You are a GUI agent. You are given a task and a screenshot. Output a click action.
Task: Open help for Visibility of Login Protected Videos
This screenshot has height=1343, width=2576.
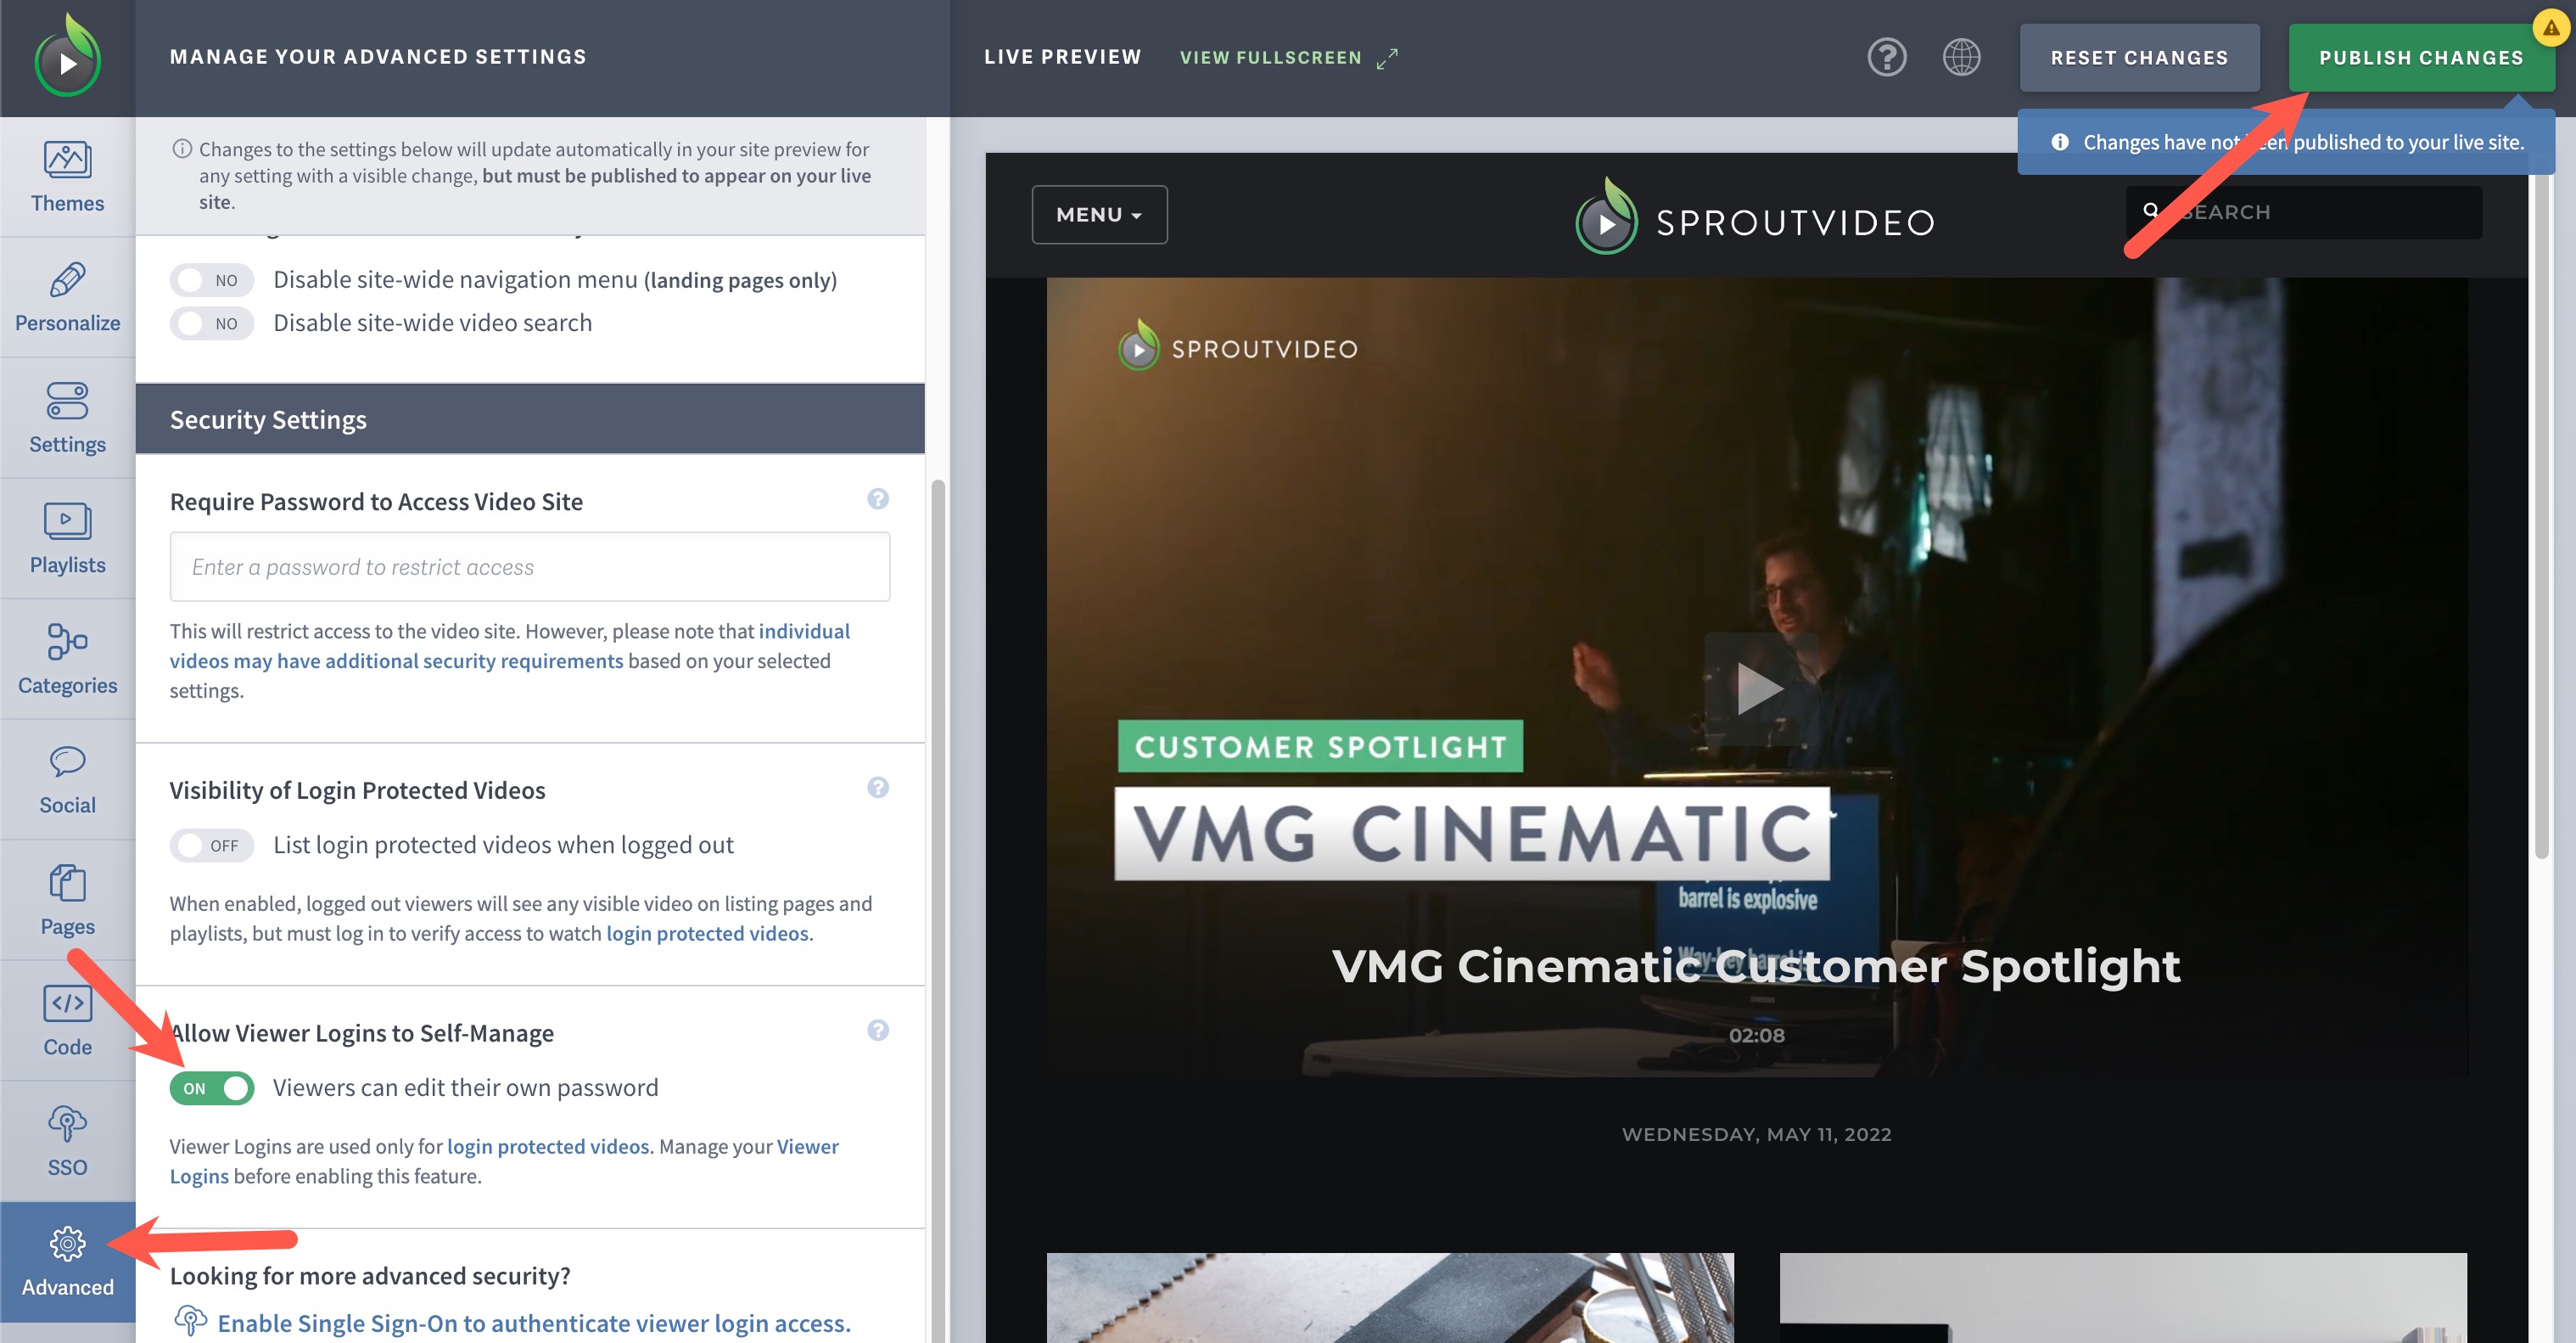click(x=878, y=788)
